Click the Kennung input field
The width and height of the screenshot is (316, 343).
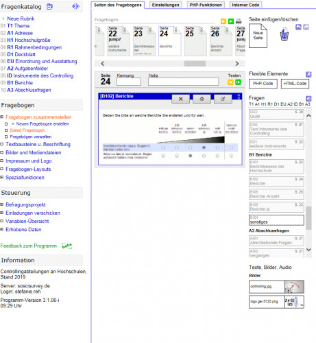129,82
